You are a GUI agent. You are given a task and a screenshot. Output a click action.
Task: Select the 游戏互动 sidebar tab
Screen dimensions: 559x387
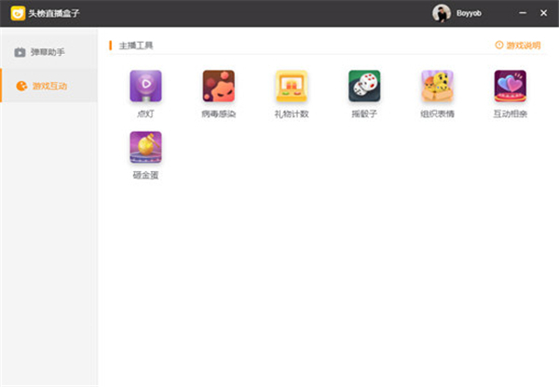tap(48, 86)
